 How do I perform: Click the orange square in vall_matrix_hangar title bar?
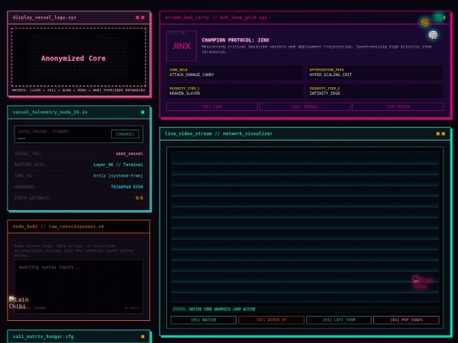pyautogui.click(x=142, y=336)
